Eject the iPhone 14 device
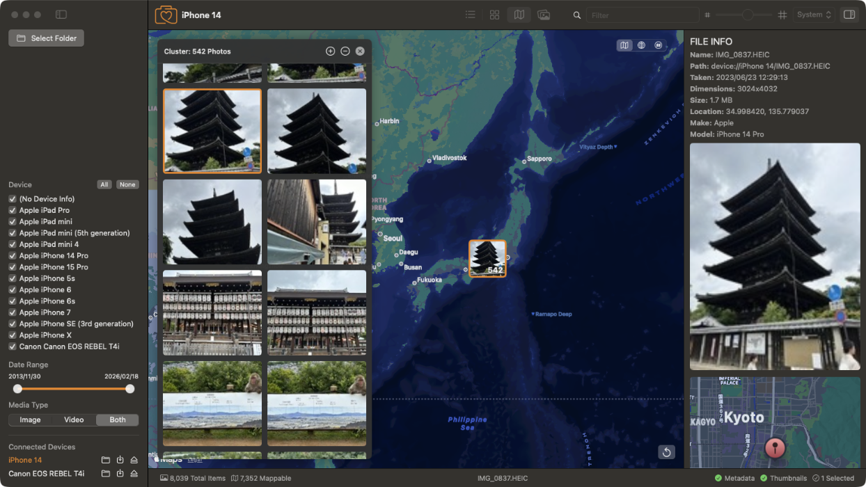 tap(133, 460)
